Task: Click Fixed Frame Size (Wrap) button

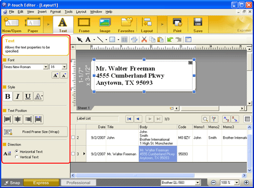Action: (35, 132)
